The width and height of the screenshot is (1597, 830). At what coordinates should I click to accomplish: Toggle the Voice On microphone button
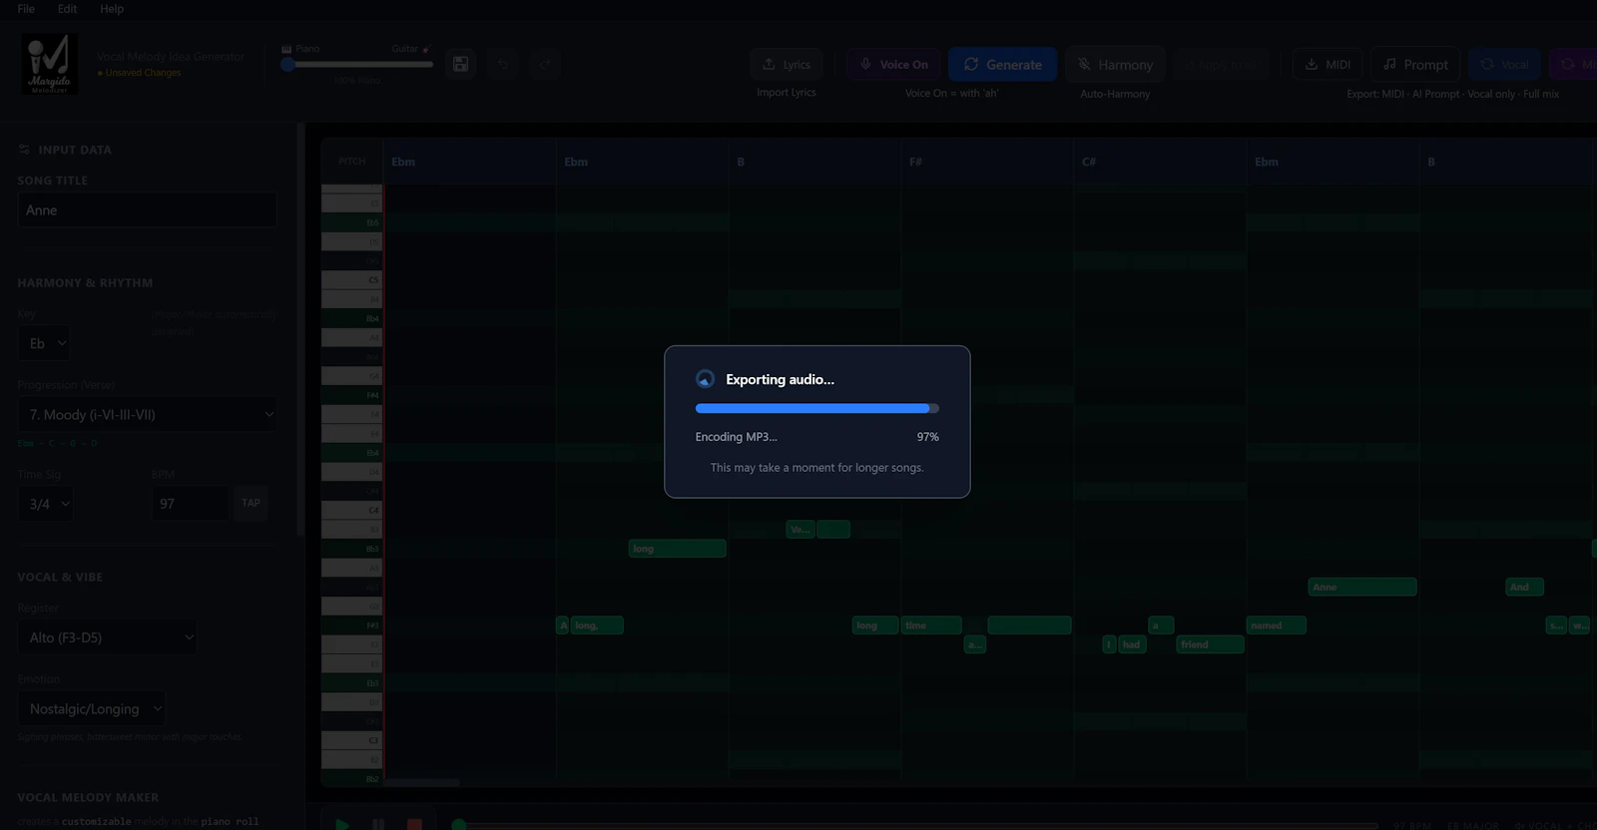coord(894,64)
